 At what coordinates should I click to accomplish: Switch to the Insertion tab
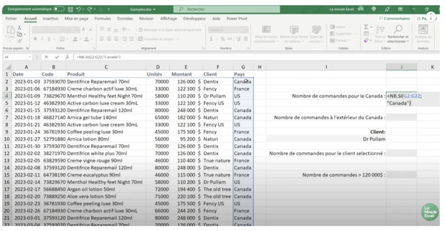[x=50, y=19]
